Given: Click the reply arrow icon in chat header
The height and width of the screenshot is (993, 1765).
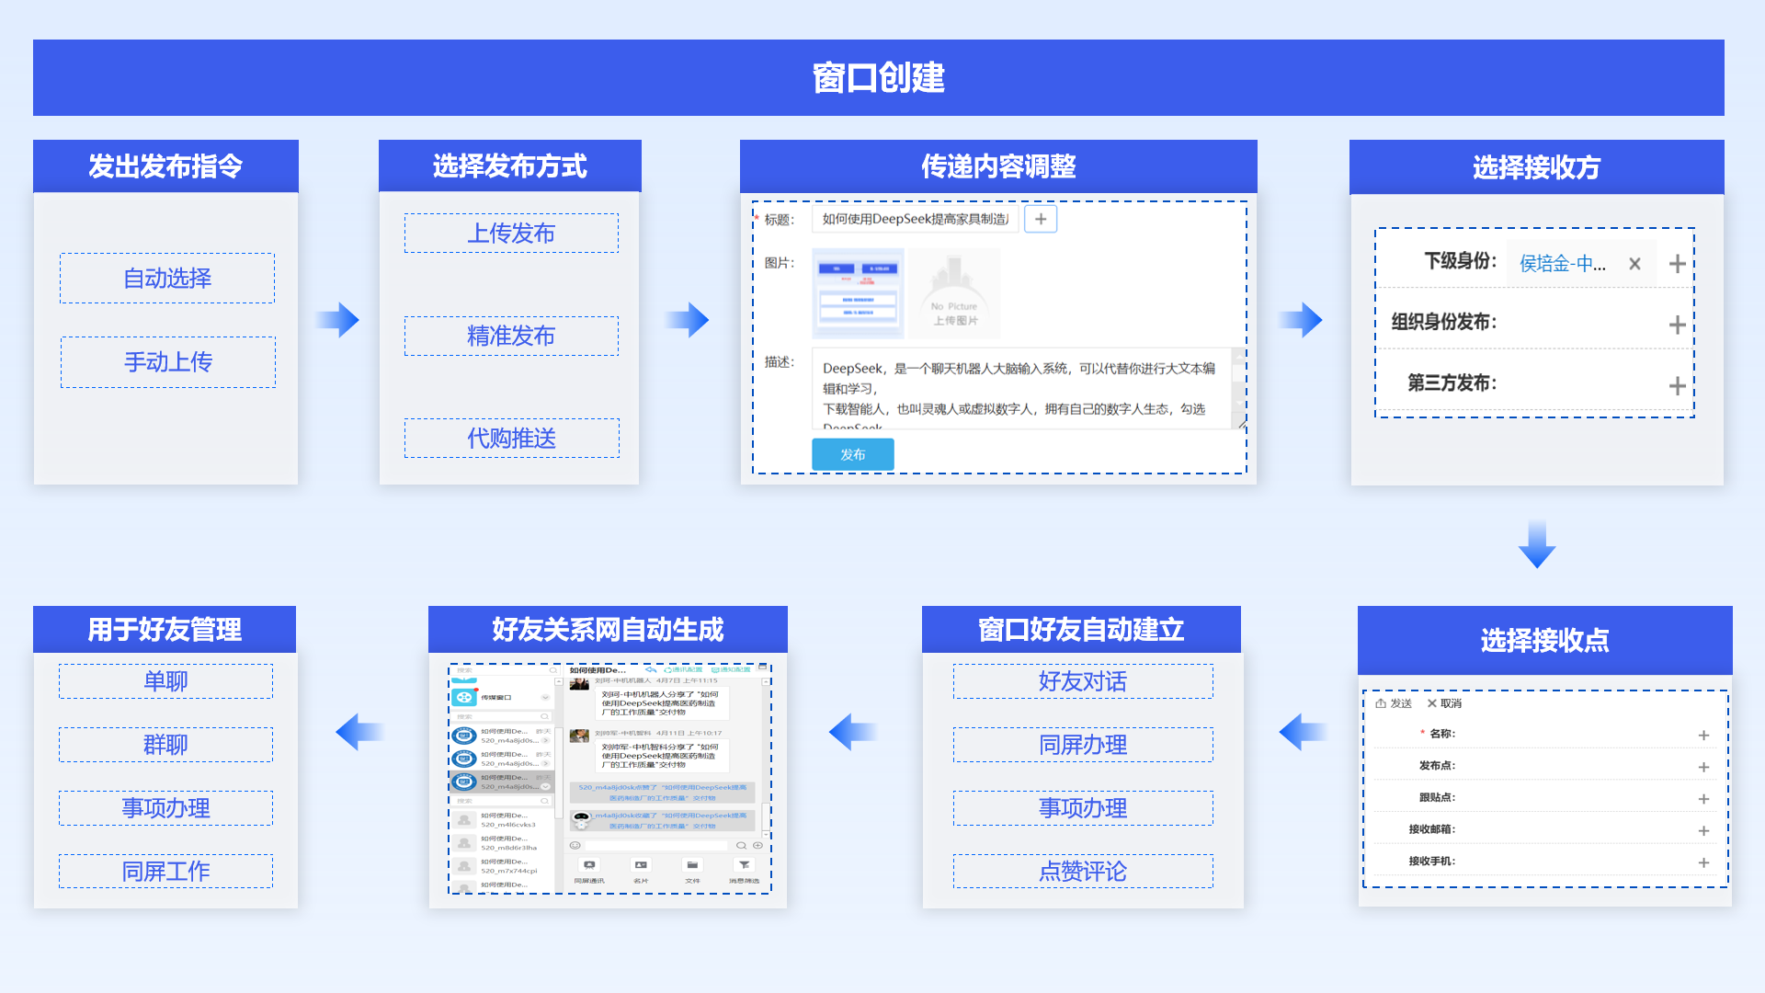Looking at the screenshot, I should click(x=651, y=670).
